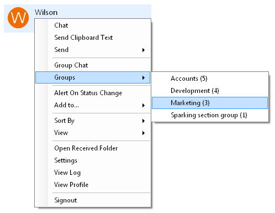
Task: Expand the Add to... arrow
Action: (x=144, y=105)
